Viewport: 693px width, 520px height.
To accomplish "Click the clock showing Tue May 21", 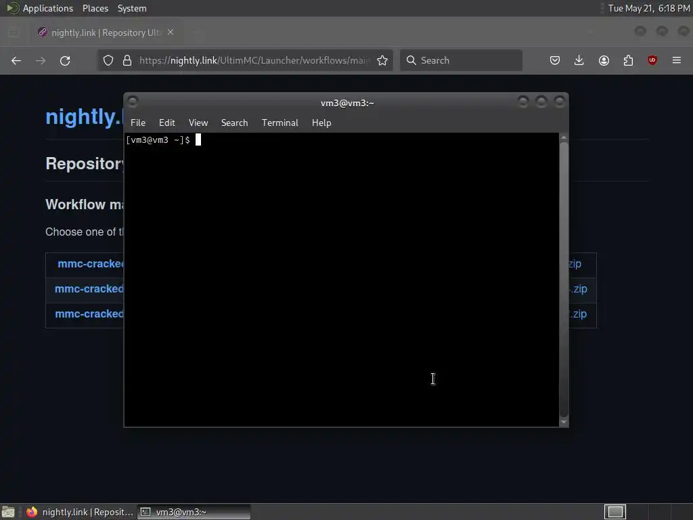I will [x=648, y=8].
